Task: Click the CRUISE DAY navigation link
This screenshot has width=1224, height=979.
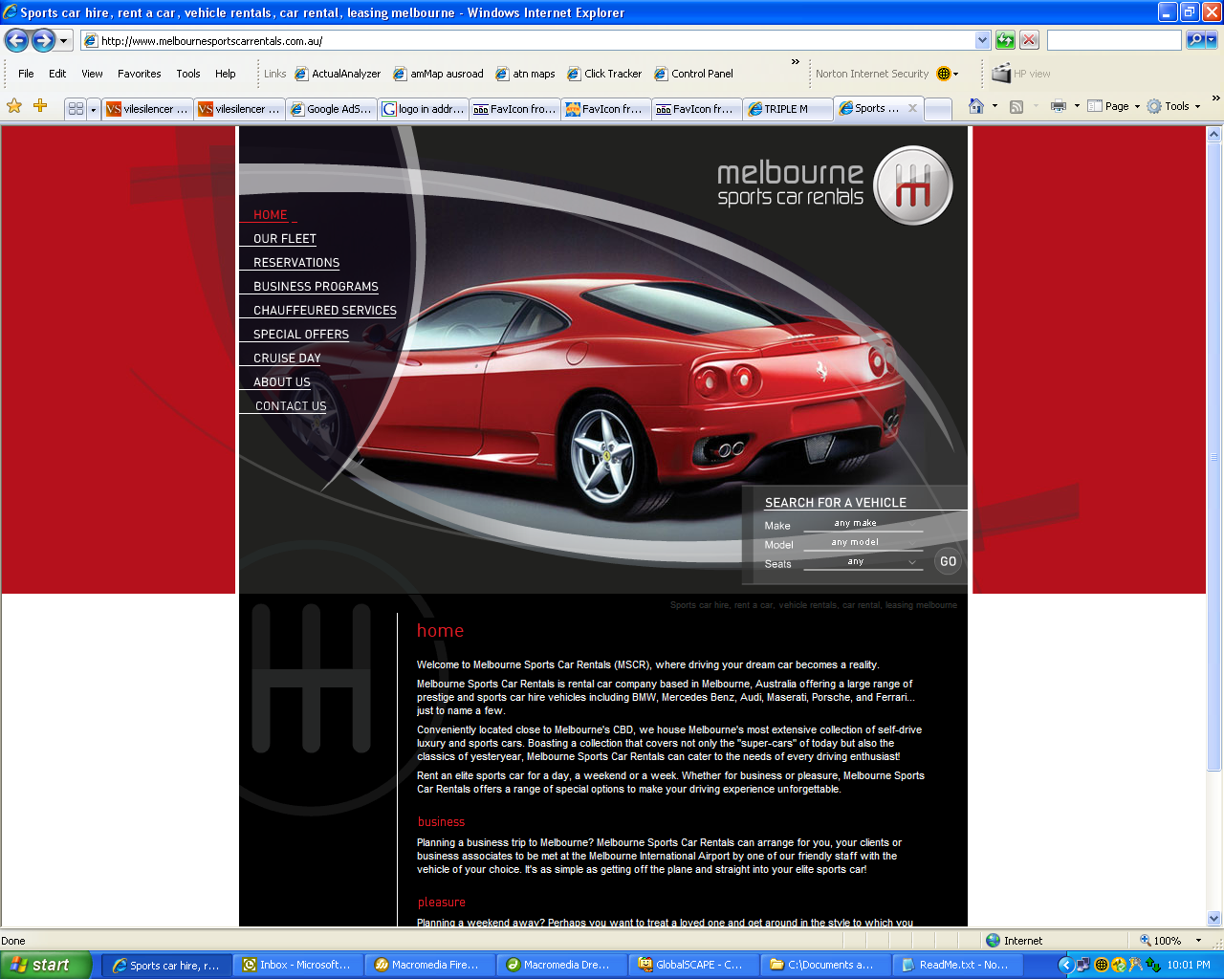Action: point(287,359)
